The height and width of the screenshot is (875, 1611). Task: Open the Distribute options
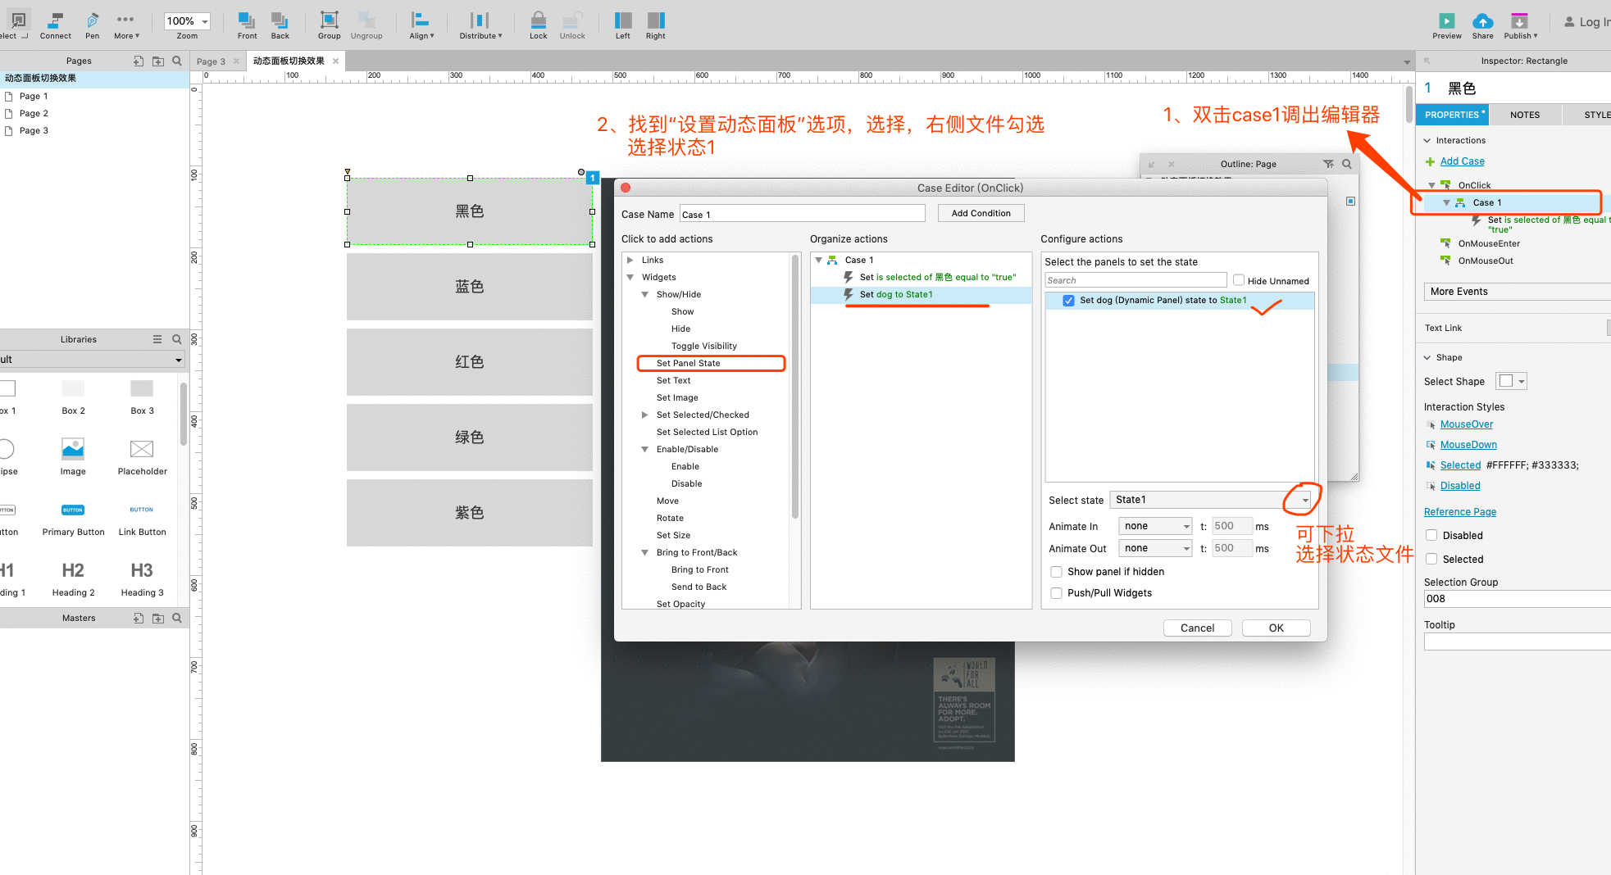480,25
